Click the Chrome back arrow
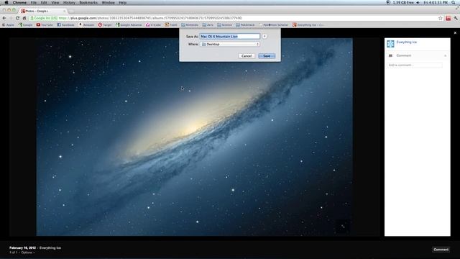 click(4, 18)
